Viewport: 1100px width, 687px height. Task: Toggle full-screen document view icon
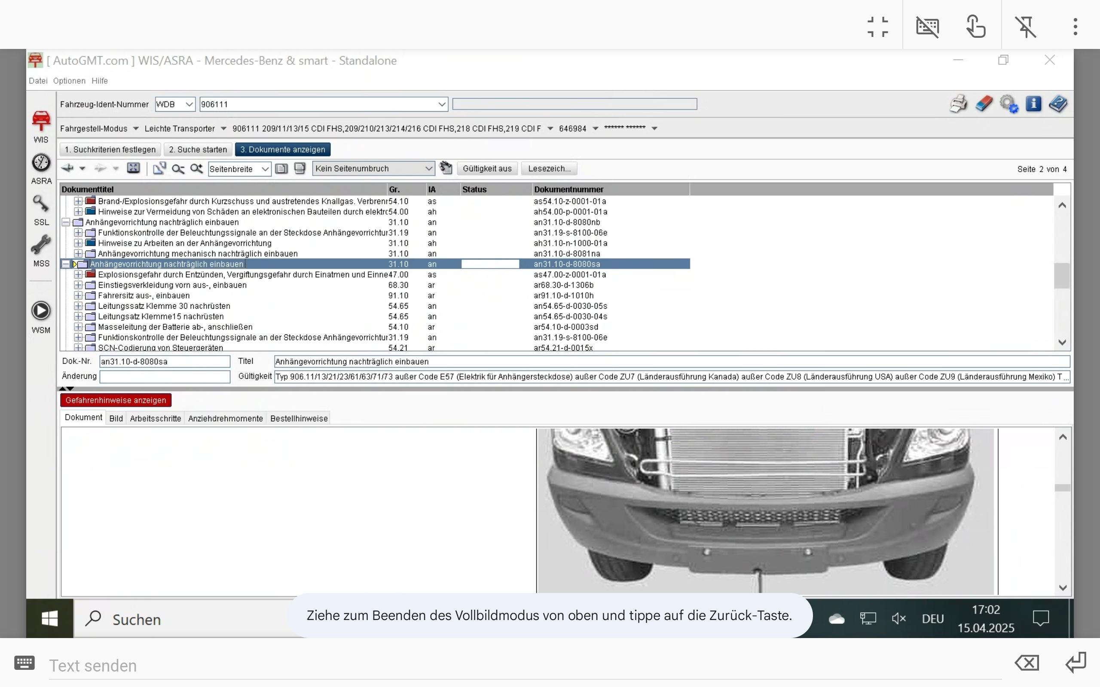tap(133, 168)
